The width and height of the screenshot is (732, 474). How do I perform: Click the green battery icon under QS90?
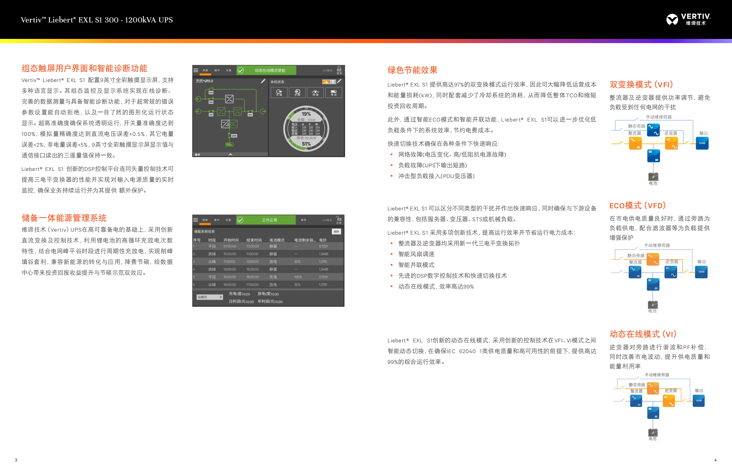229,144
